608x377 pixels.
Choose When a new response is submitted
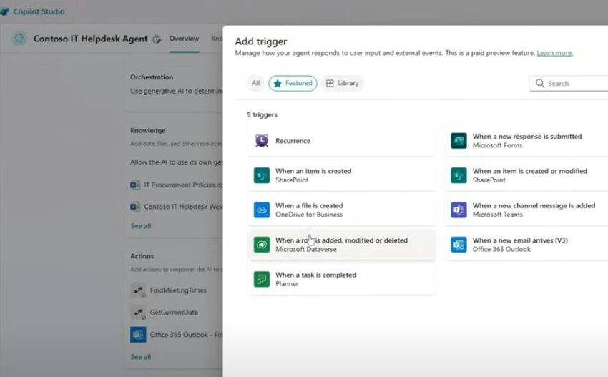(x=526, y=141)
